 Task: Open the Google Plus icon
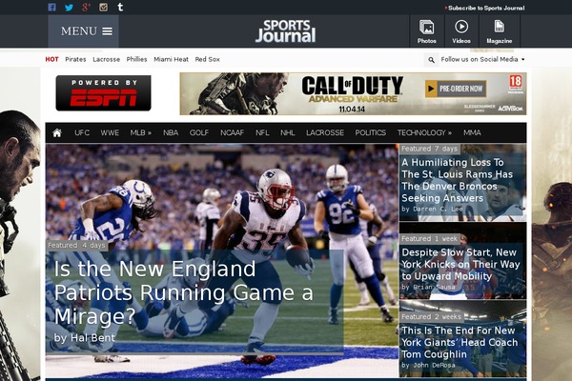click(x=86, y=8)
